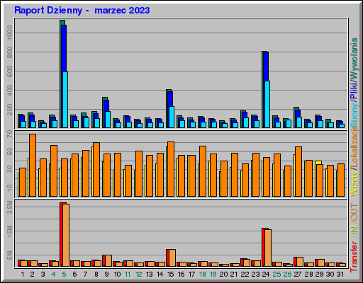The image size is (363, 283).
Task: Click the orange Lokalizacje bar for day 2
Action: [33, 165]
